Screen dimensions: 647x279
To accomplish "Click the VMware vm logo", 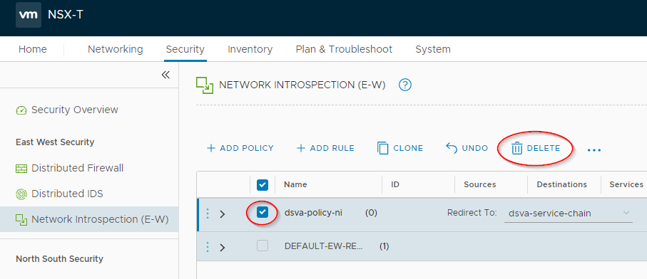I will pyautogui.click(x=29, y=15).
